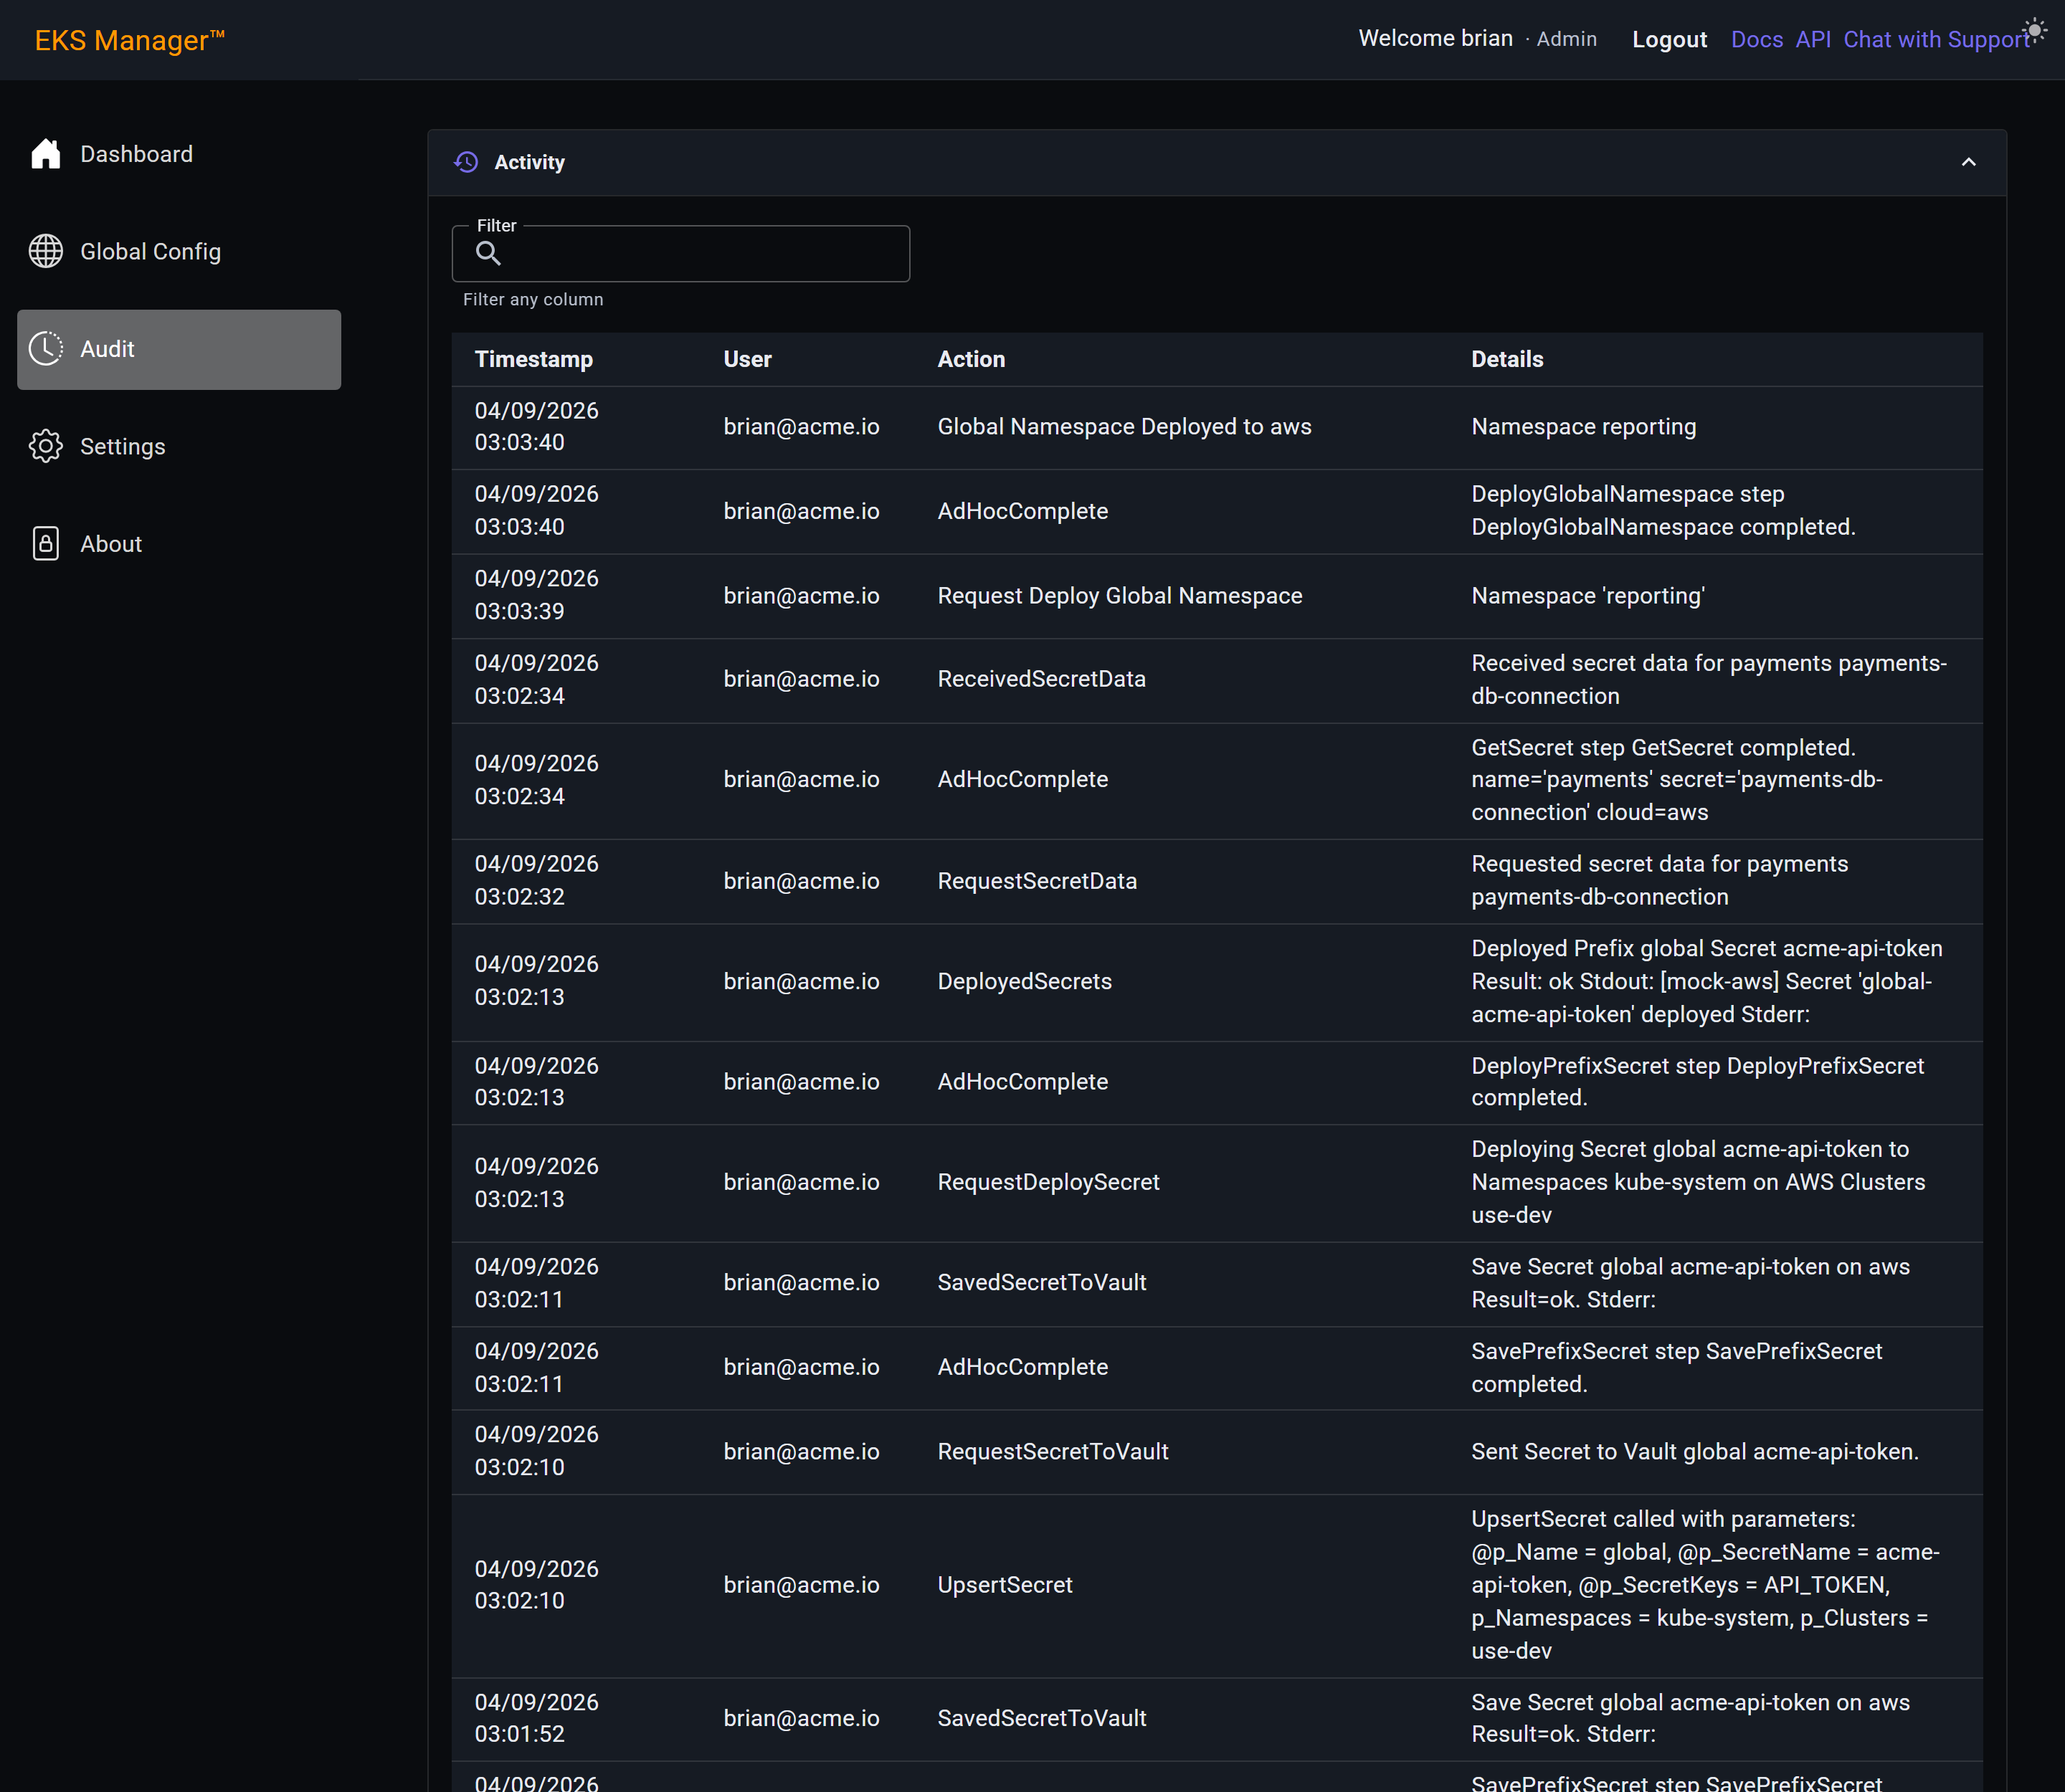The image size is (2065, 1792).
Task: Click the Timestamp column header
Action: coord(533,359)
